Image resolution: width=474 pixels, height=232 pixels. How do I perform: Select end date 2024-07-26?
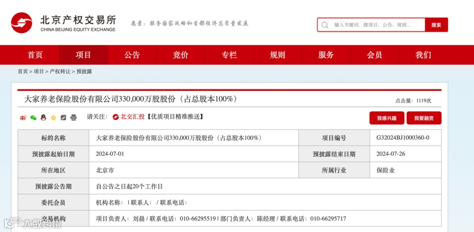[x=391, y=154]
